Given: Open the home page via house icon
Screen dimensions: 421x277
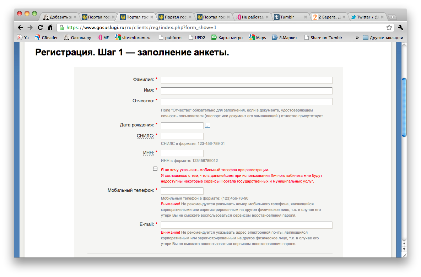Looking at the screenshot, I should pos(50,27).
